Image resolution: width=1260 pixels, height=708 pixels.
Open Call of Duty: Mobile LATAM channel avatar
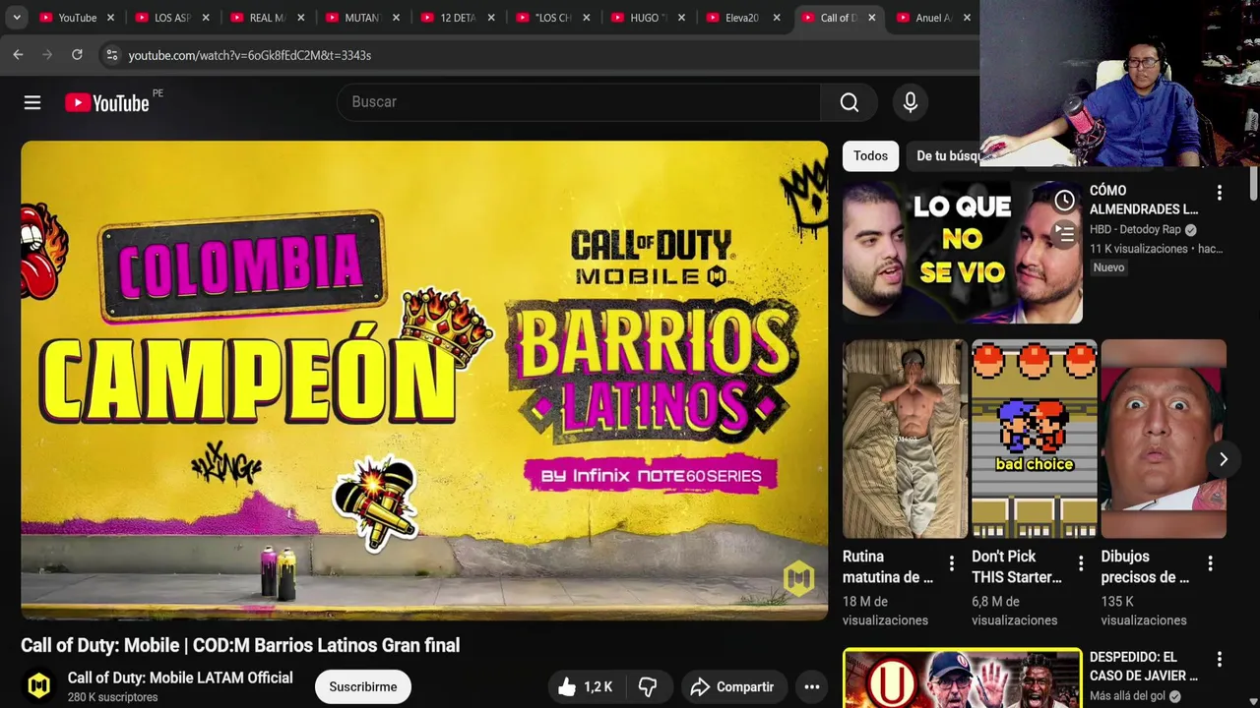(39, 686)
